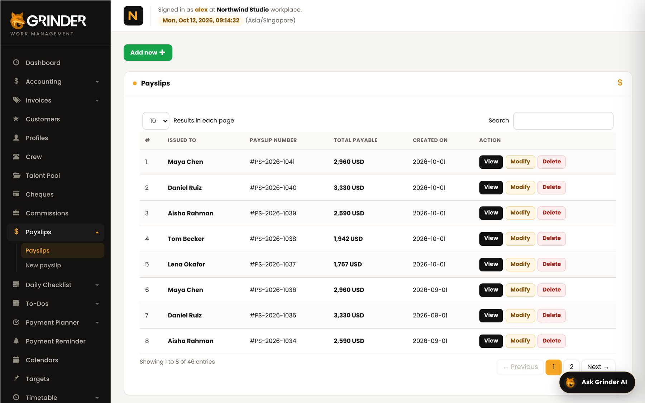
Task: Click the Next pagination button
Action: (598, 367)
